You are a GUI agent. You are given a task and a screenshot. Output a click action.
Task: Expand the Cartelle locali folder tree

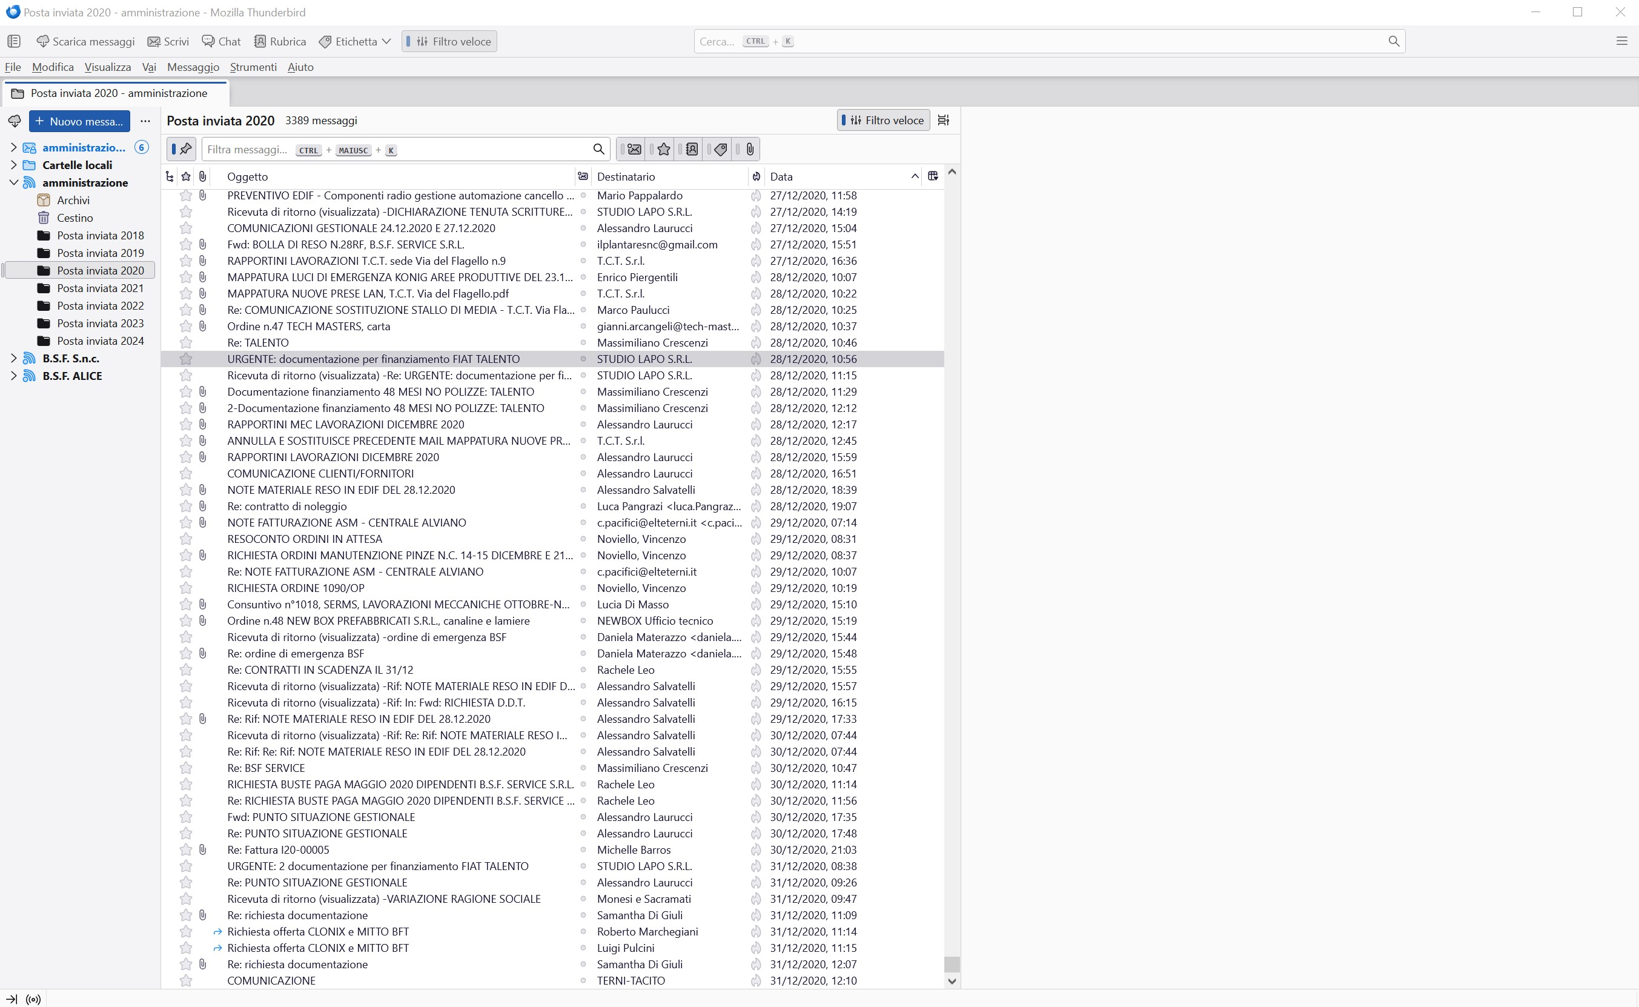tap(14, 165)
